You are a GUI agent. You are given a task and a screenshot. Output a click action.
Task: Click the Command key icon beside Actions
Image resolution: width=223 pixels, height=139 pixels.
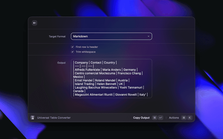[184, 118]
